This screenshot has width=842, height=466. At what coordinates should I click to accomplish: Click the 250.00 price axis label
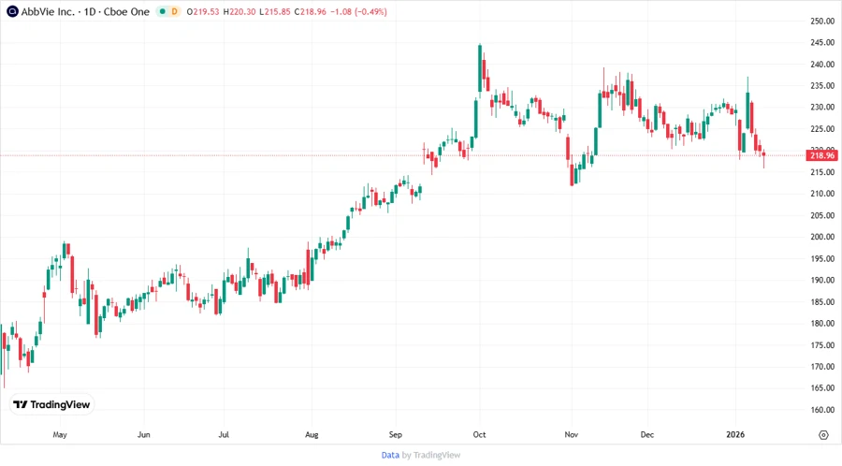coord(822,21)
